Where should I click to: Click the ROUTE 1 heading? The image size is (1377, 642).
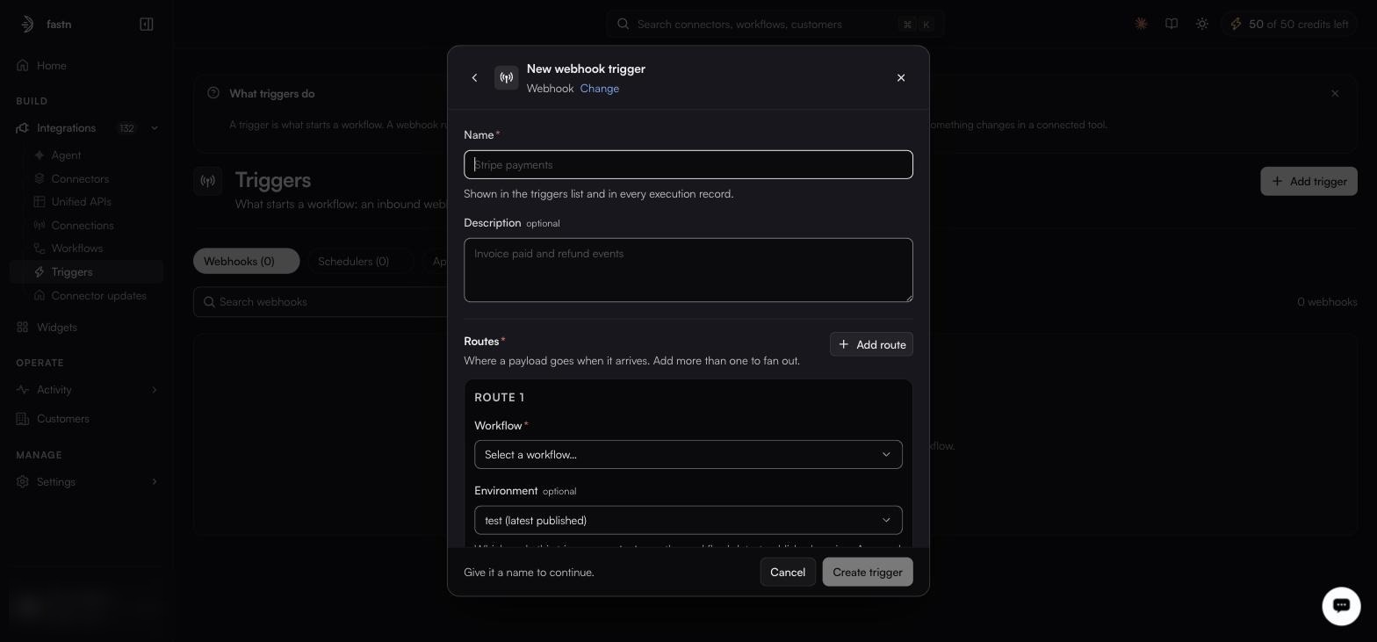(499, 398)
